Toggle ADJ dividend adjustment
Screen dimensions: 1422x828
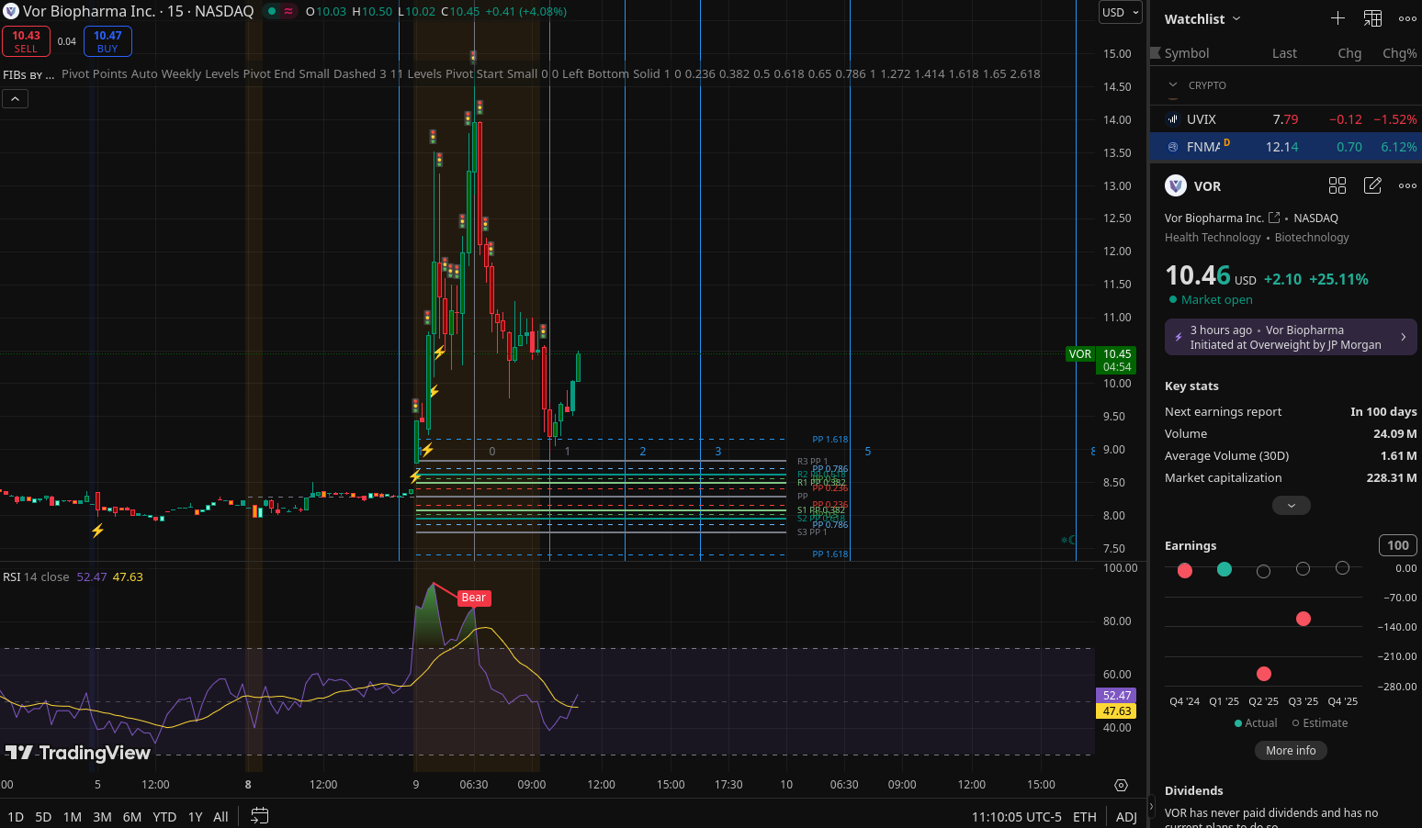pyautogui.click(x=1126, y=817)
